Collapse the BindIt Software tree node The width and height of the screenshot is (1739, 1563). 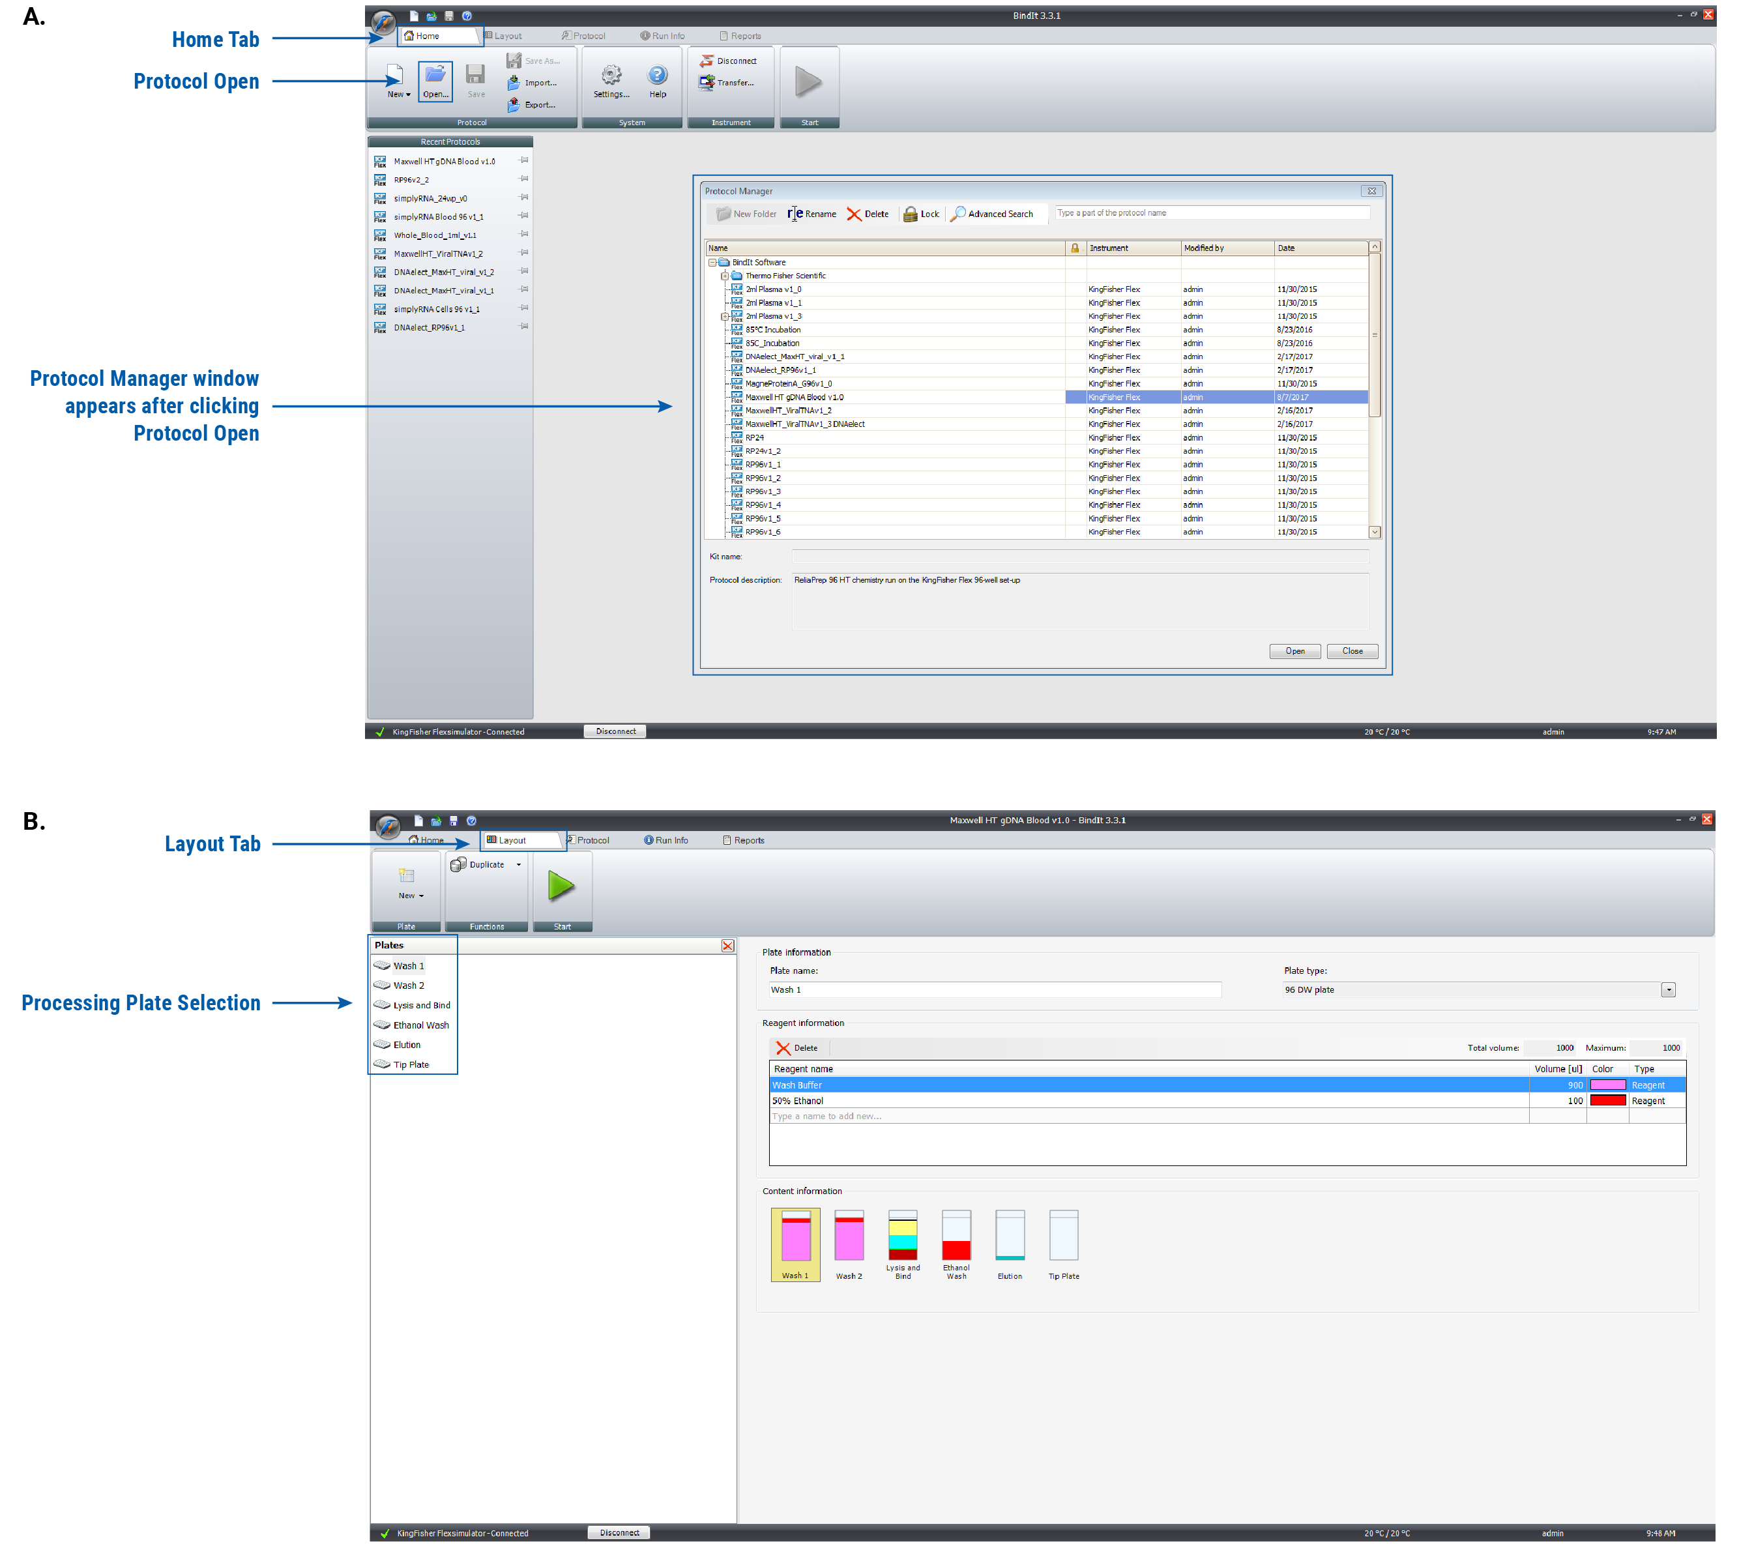(x=712, y=263)
